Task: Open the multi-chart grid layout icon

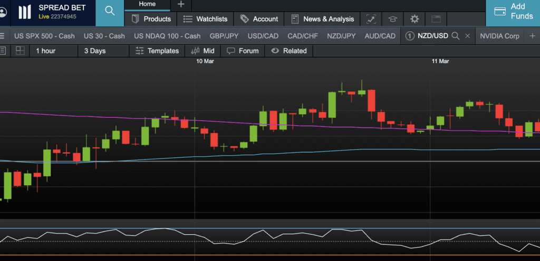Action: point(21,51)
